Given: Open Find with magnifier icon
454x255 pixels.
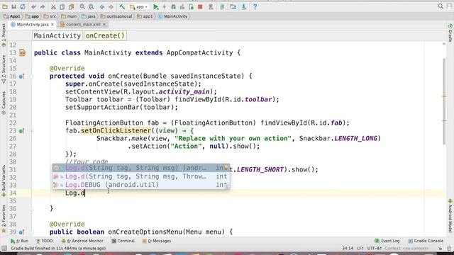Looking at the screenshot, I should click(x=82, y=6).
